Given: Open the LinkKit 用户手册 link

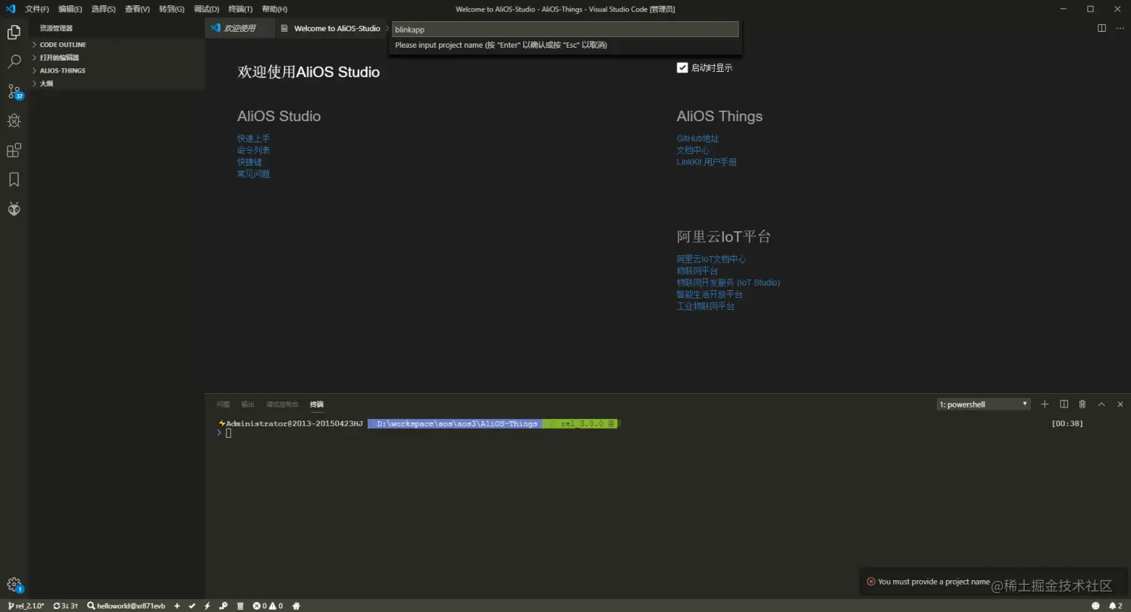Looking at the screenshot, I should 706,162.
